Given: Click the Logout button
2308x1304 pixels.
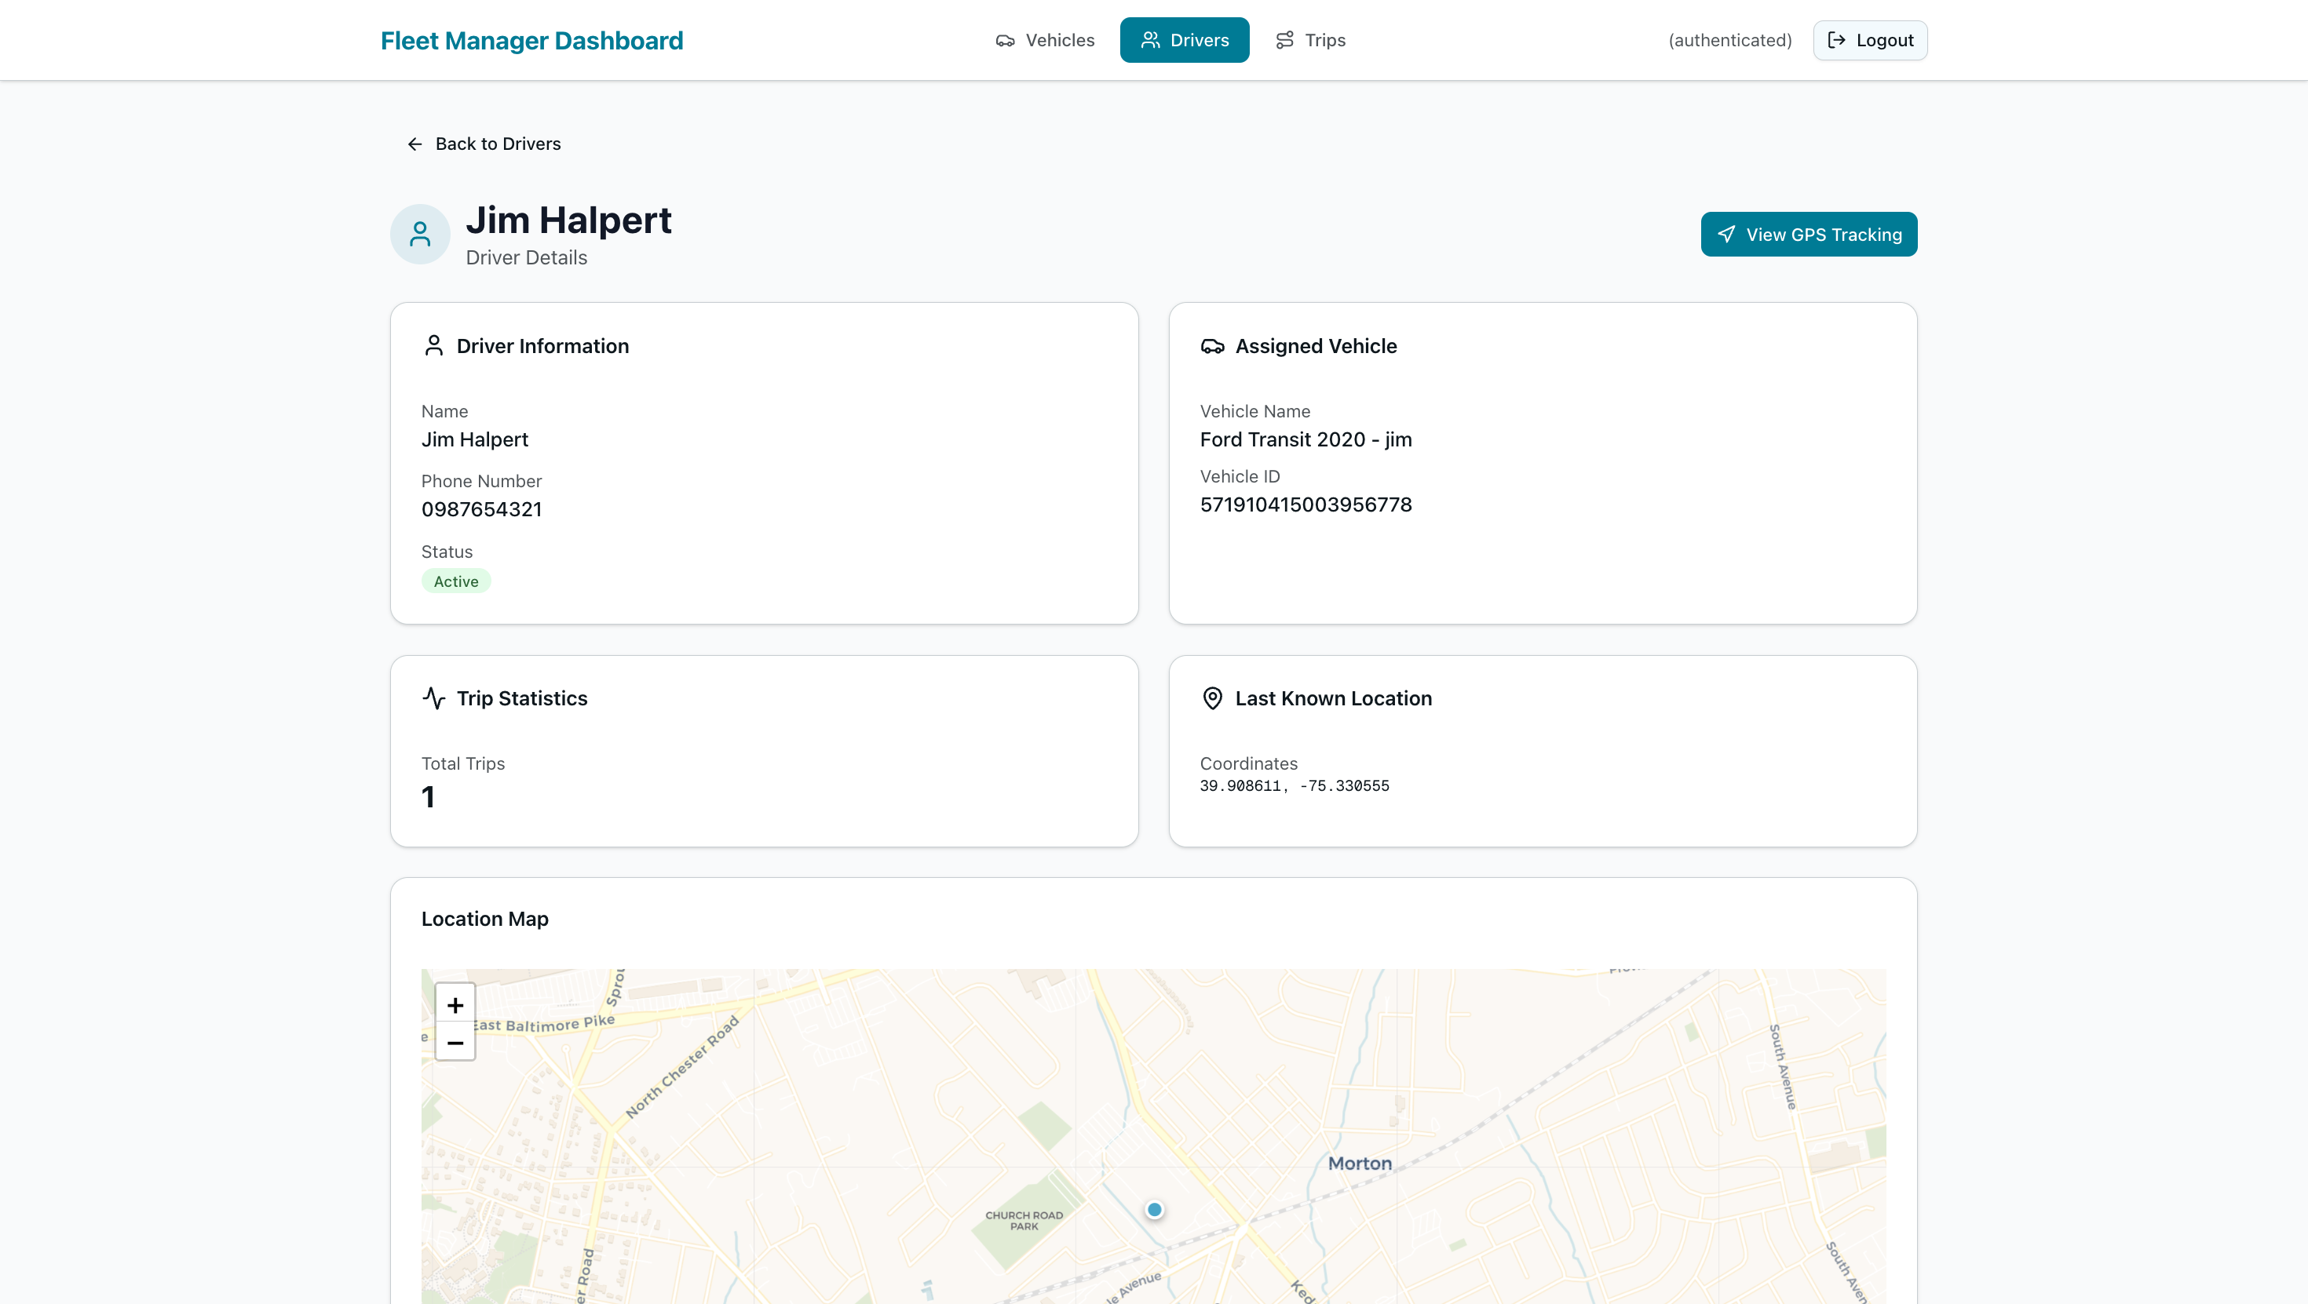Looking at the screenshot, I should coord(1870,40).
